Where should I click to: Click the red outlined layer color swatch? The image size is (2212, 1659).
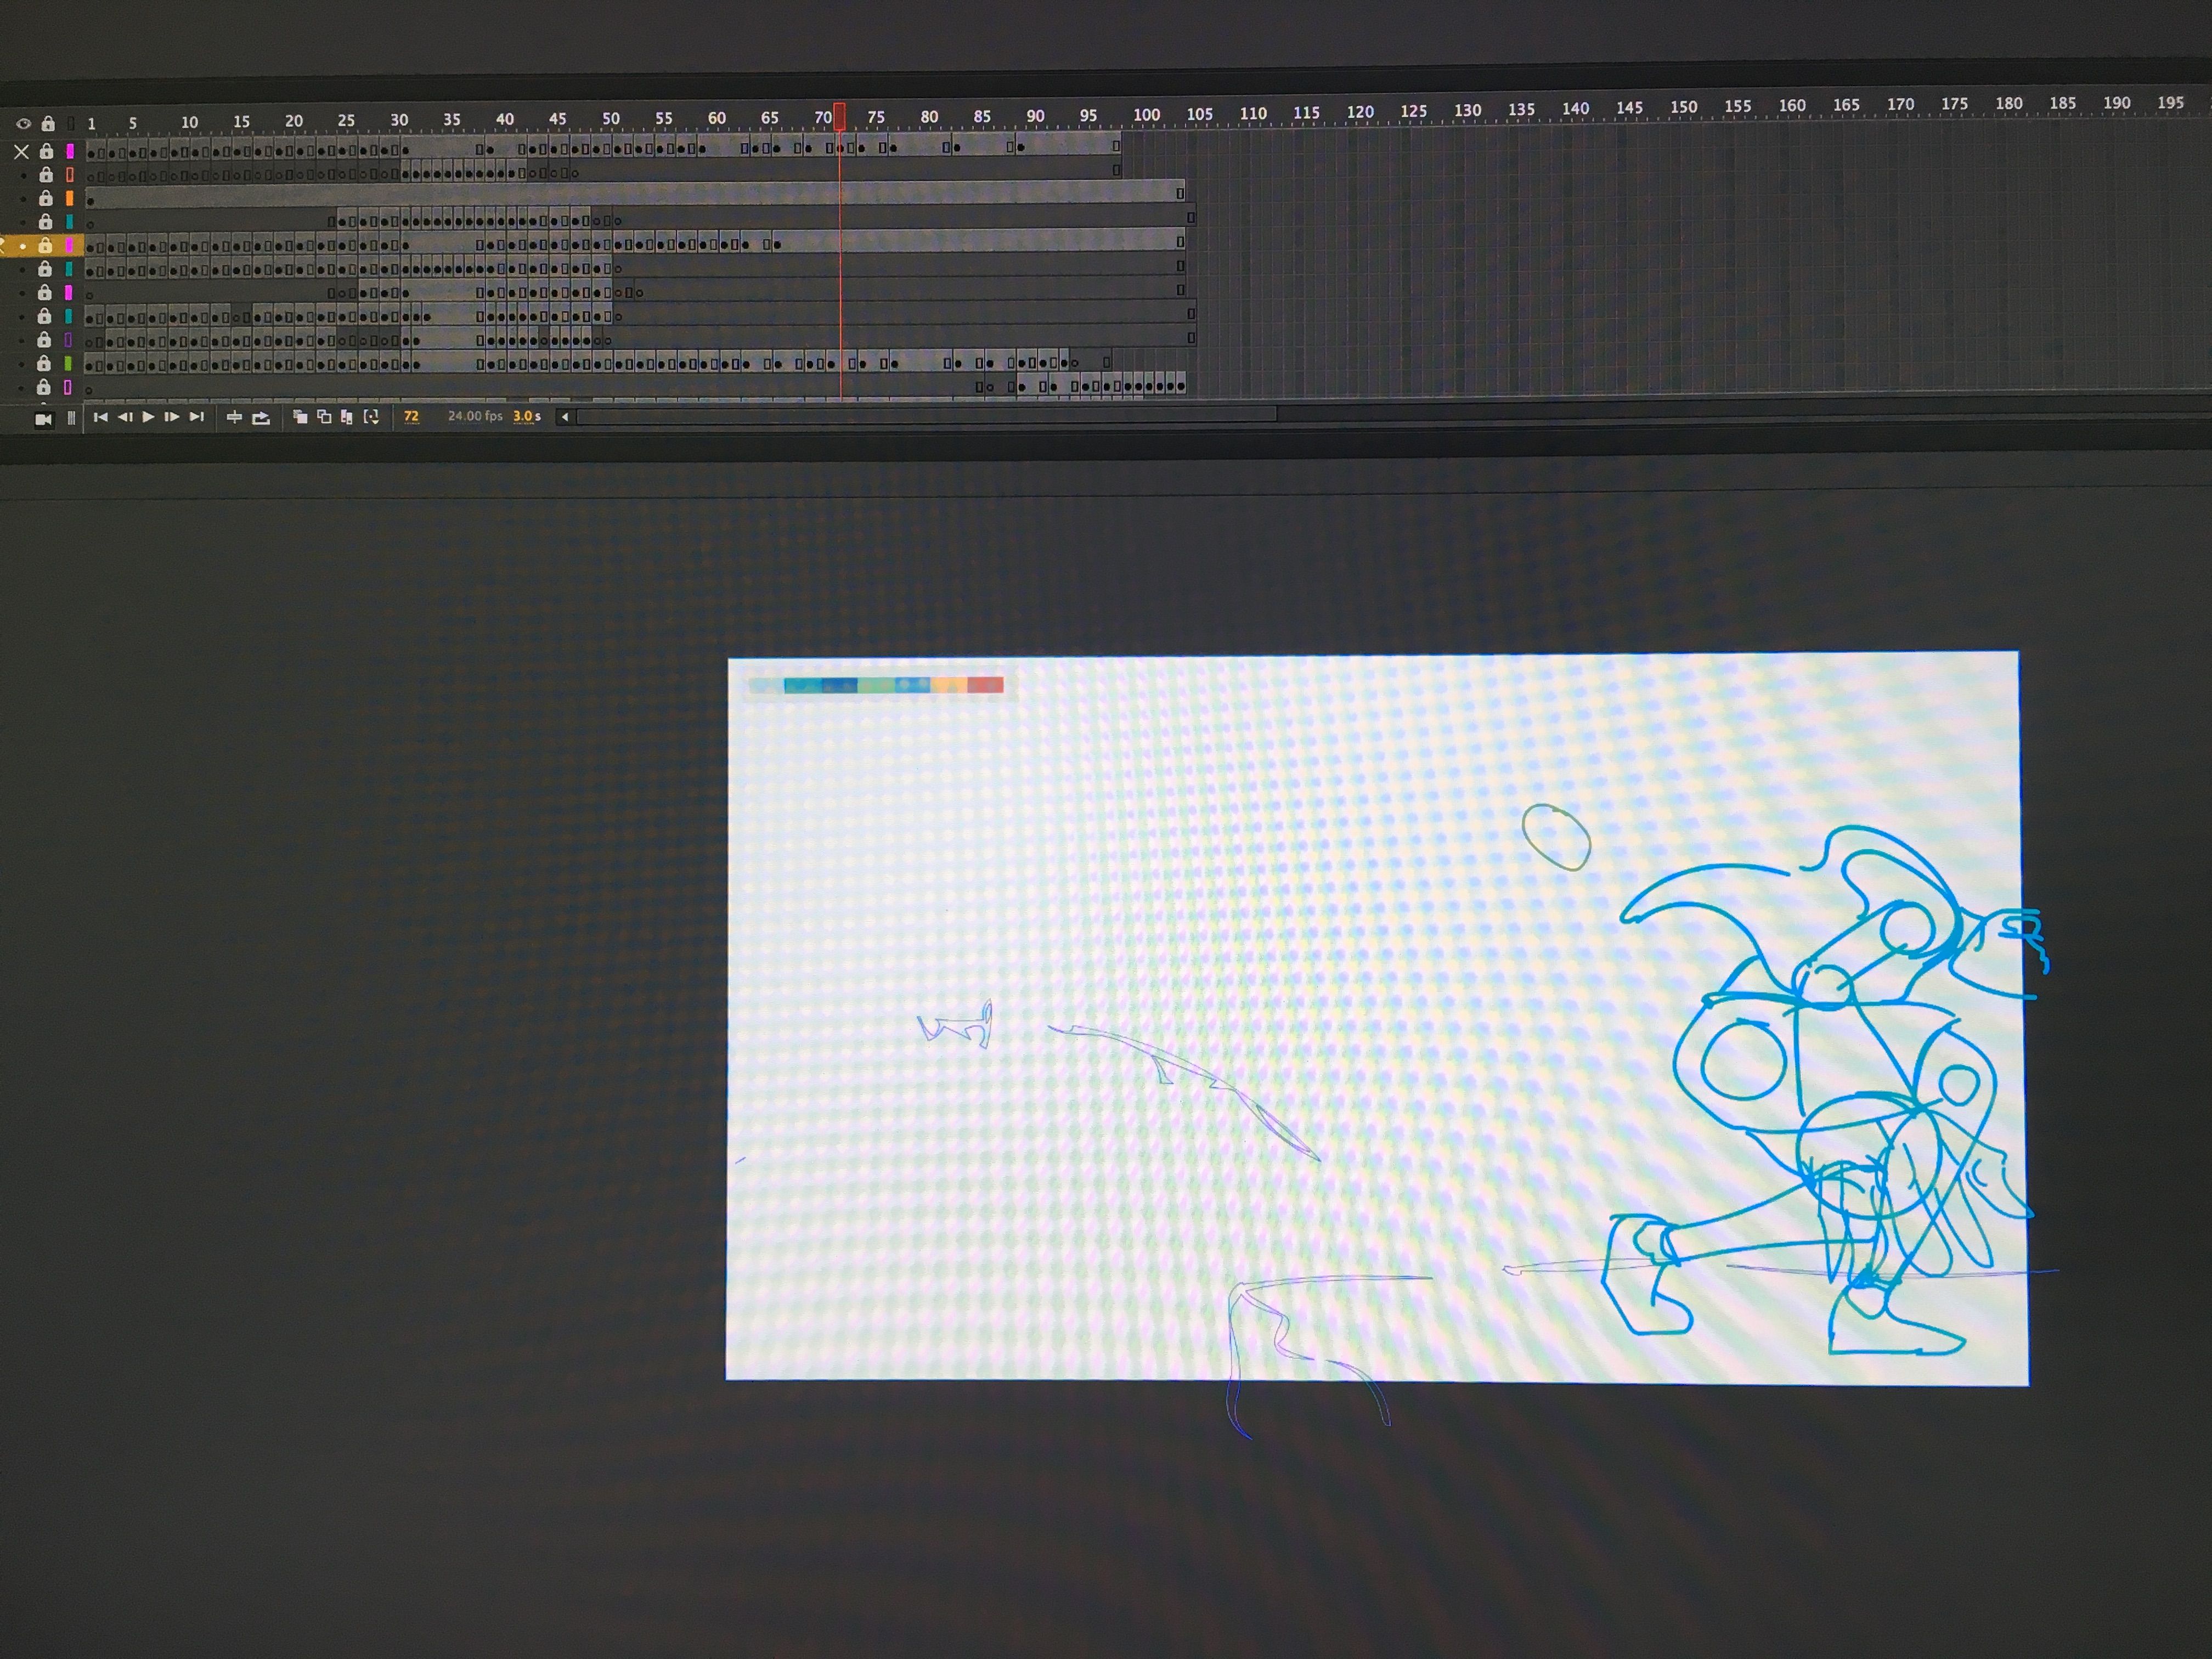tap(70, 175)
